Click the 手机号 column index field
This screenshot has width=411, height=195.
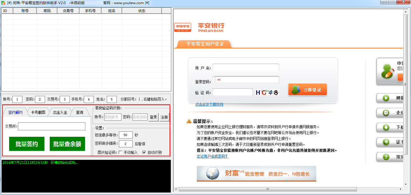(89, 99)
